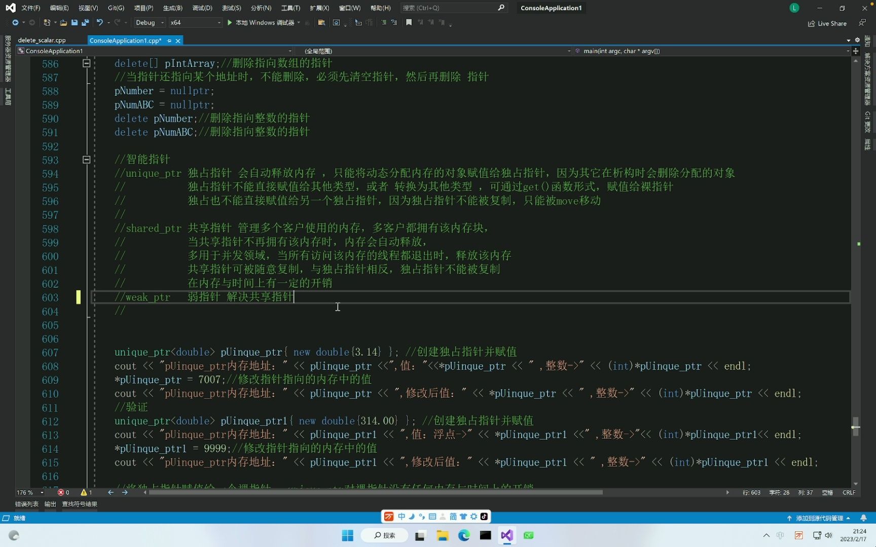The width and height of the screenshot is (876, 547).
Task: Undo the last edit
Action: coord(100,22)
